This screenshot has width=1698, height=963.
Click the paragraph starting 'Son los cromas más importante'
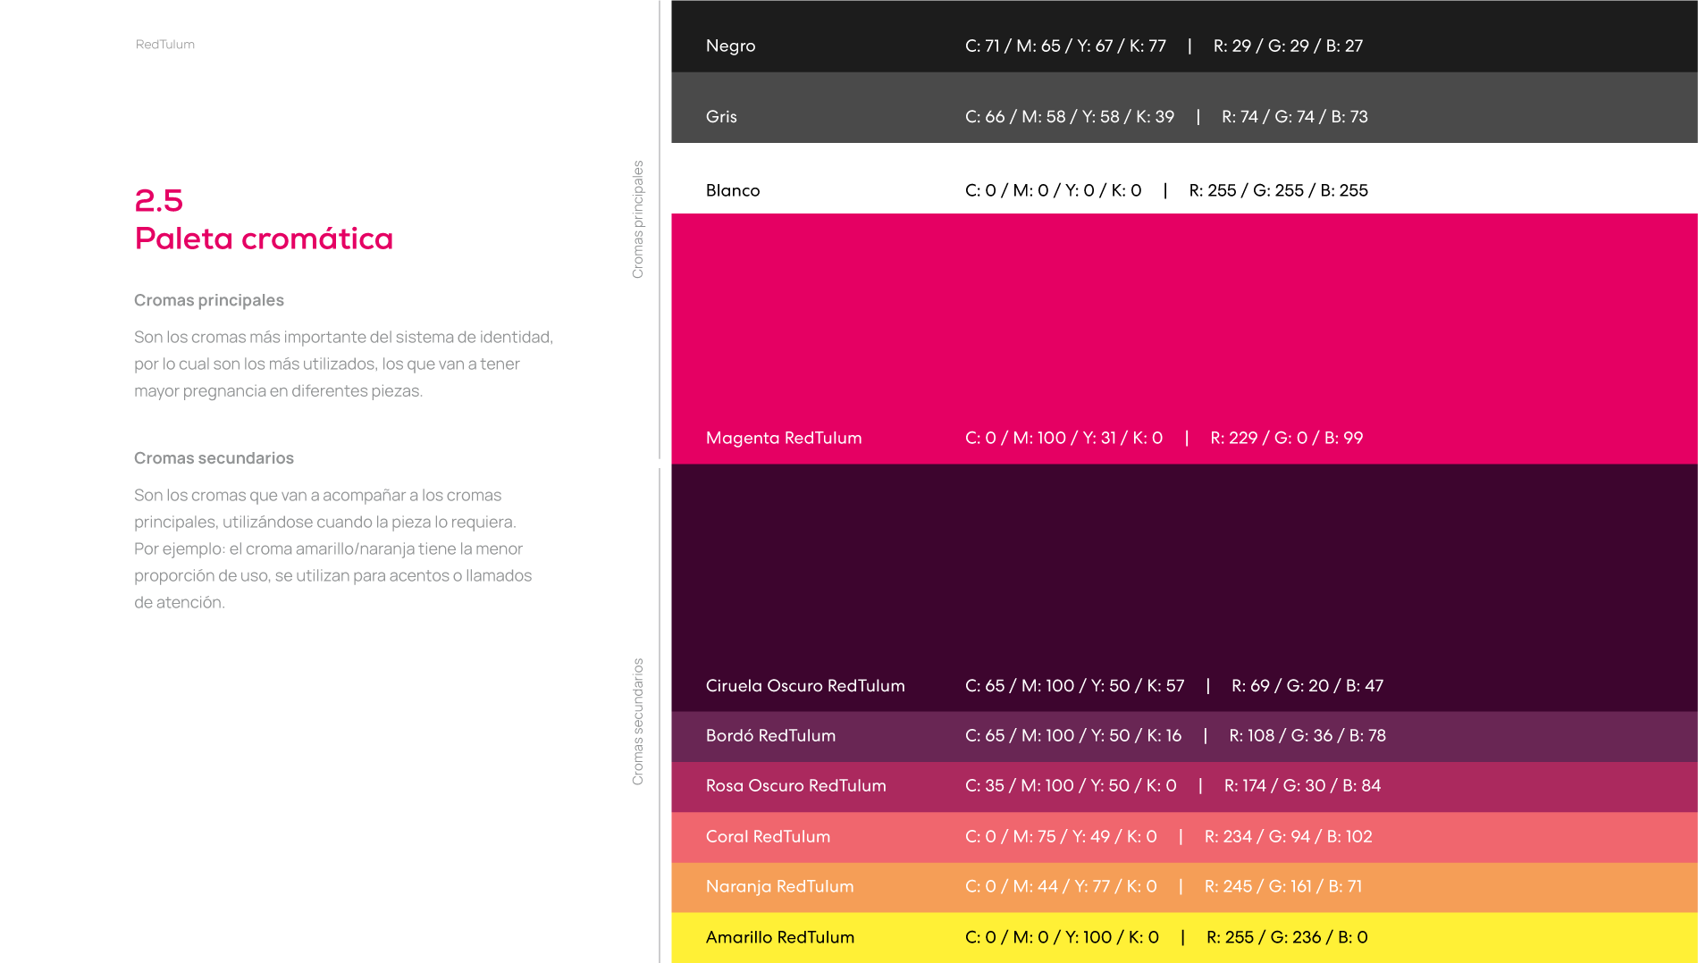[x=343, y=364]
